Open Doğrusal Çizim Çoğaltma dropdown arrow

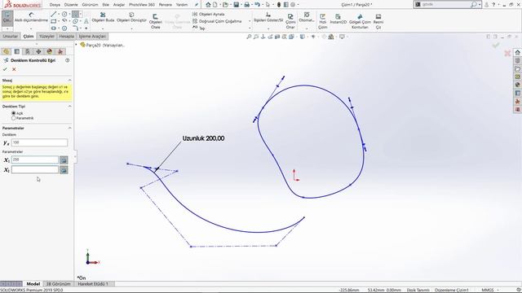tap(250, 21)
